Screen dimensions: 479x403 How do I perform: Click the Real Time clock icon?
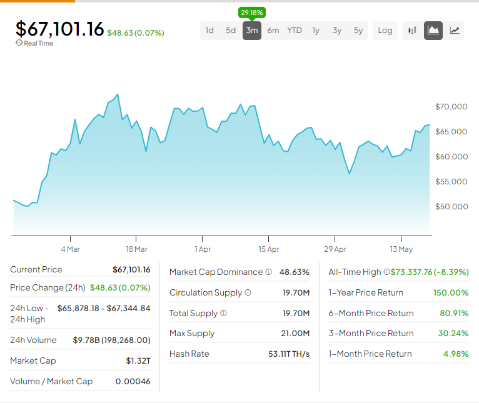pos(19,42)
